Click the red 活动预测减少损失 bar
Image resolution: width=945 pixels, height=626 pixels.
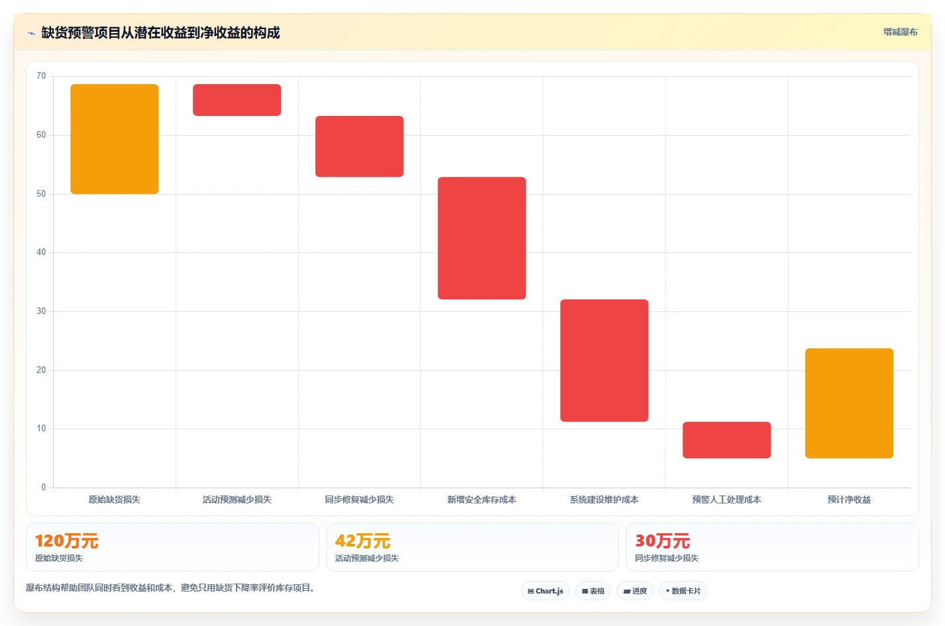(237, 100)
